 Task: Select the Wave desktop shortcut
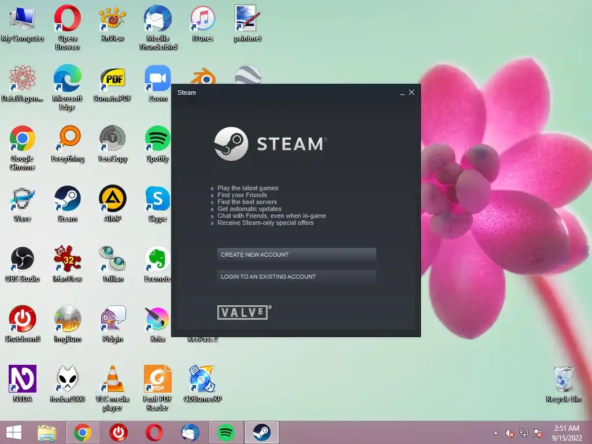click(23, 204)
